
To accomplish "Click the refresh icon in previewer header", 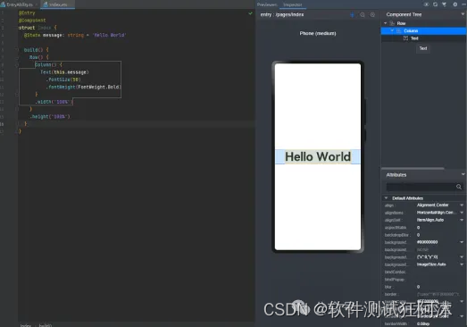I will 435,4.
